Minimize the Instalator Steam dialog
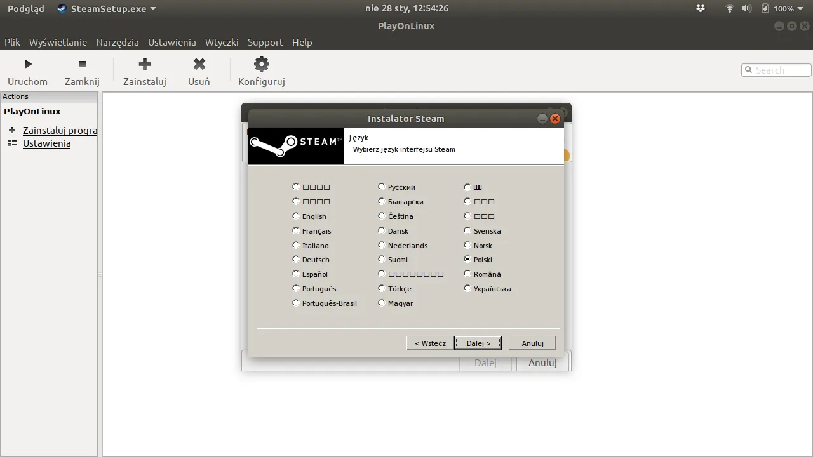813x457 pixels. 542,119
